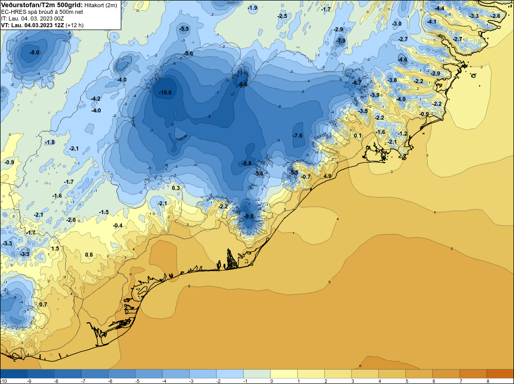Select the -1.8 temperature label
Screen dimensions: 514x384
click(50, 142)
